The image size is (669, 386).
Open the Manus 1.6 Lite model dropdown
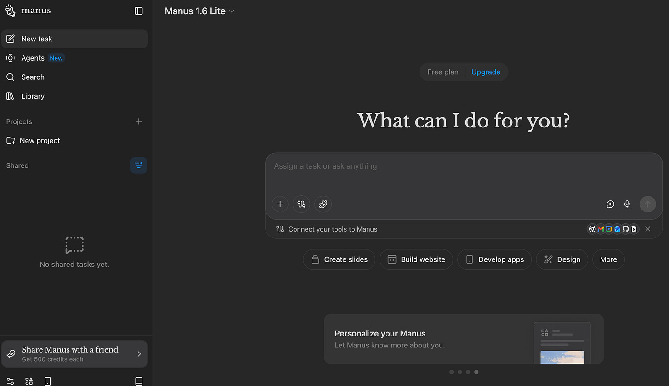(x=199, y=11)
